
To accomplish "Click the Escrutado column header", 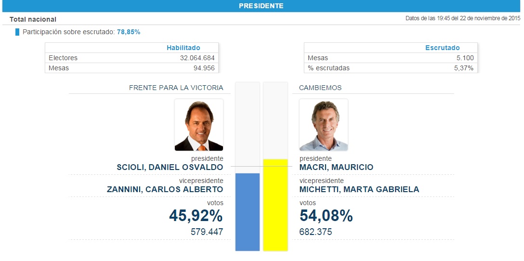I will pyautogui.click(x=442, y=48).
